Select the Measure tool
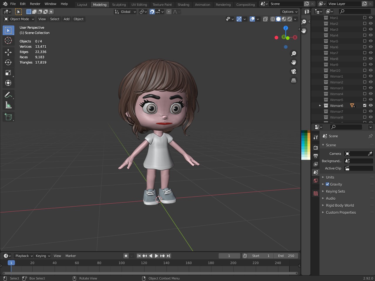This screenshot has width=375, height=281. [x=8, y=105]
